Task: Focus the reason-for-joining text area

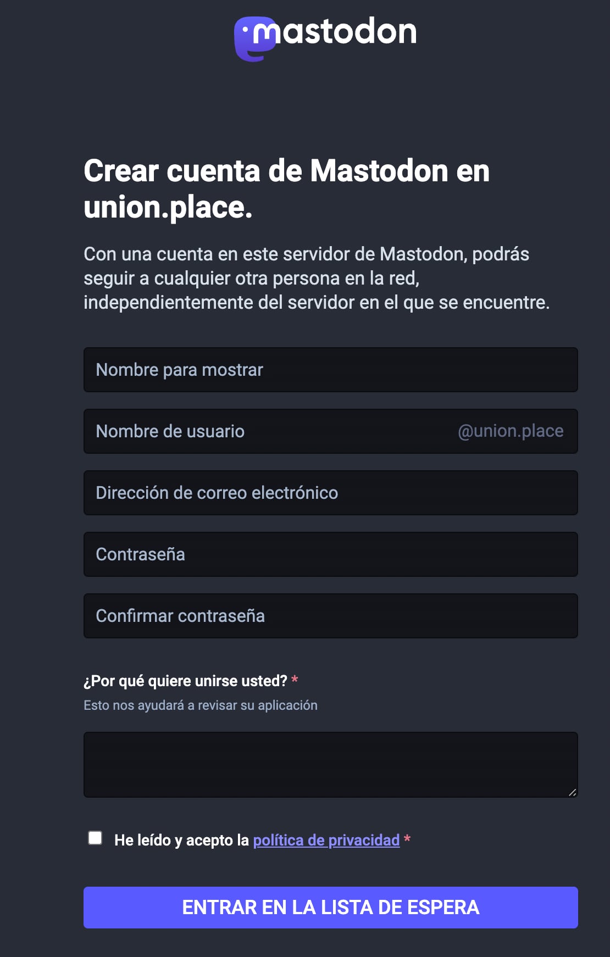Action: 330,764
